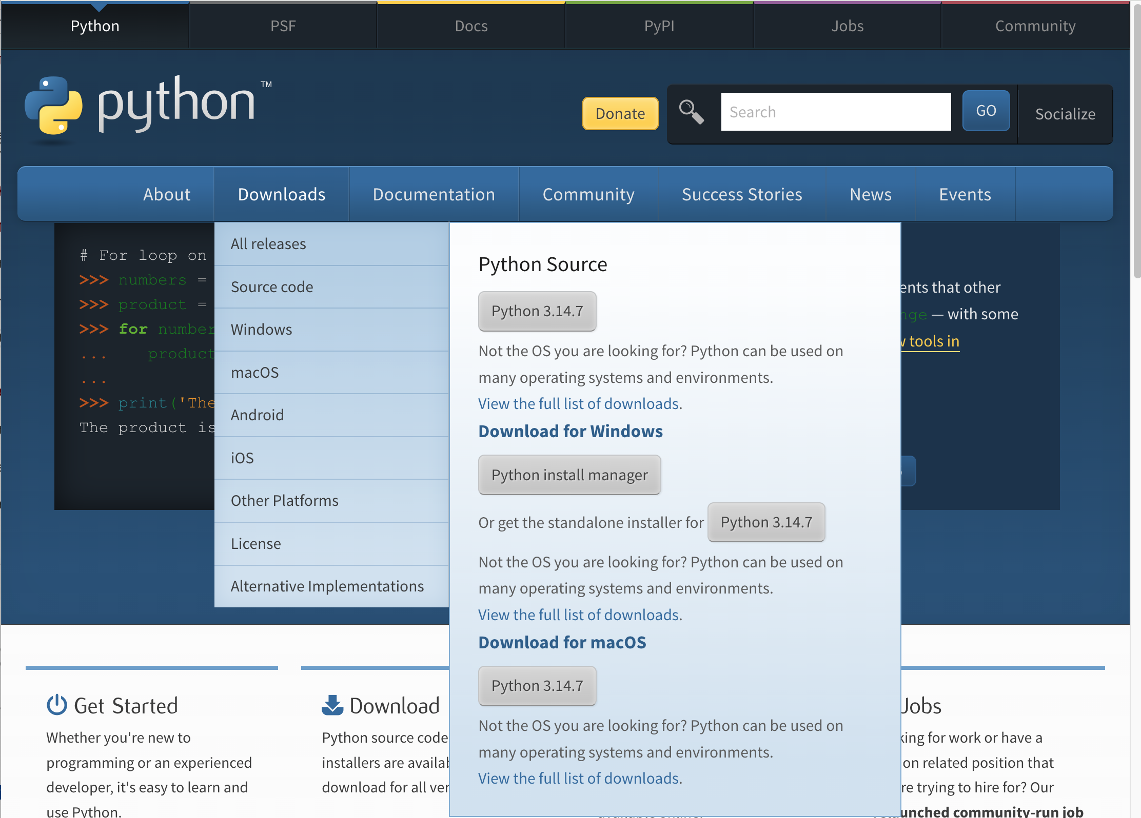The width and height of the screenshot is (1141, 818).
Task: Click the Download arrow icon
Action: point(332,705)
